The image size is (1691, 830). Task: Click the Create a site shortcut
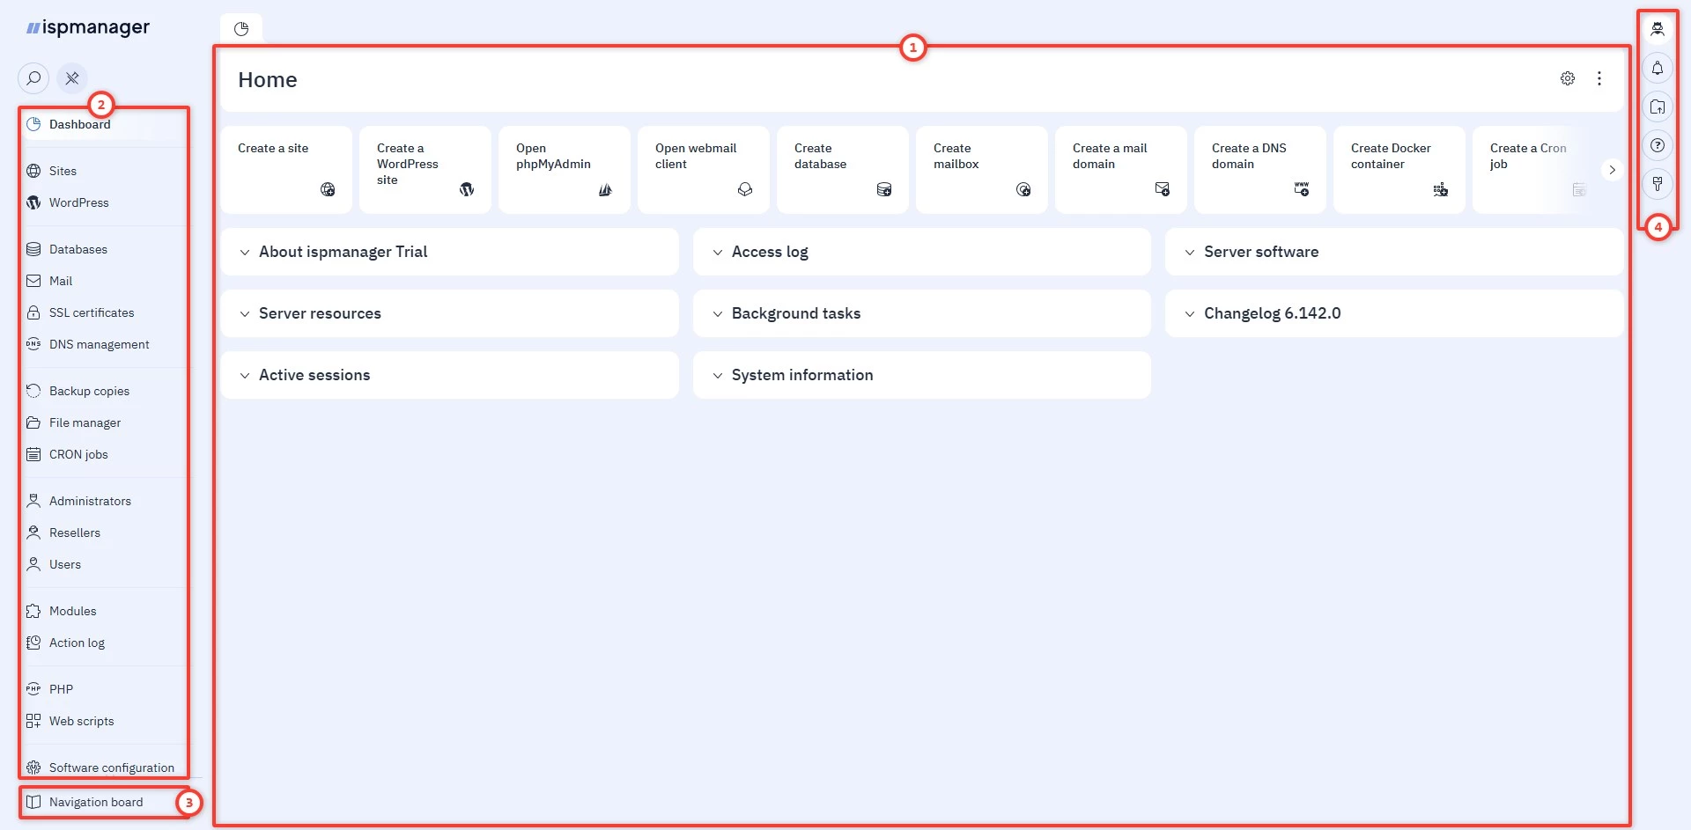286,169
